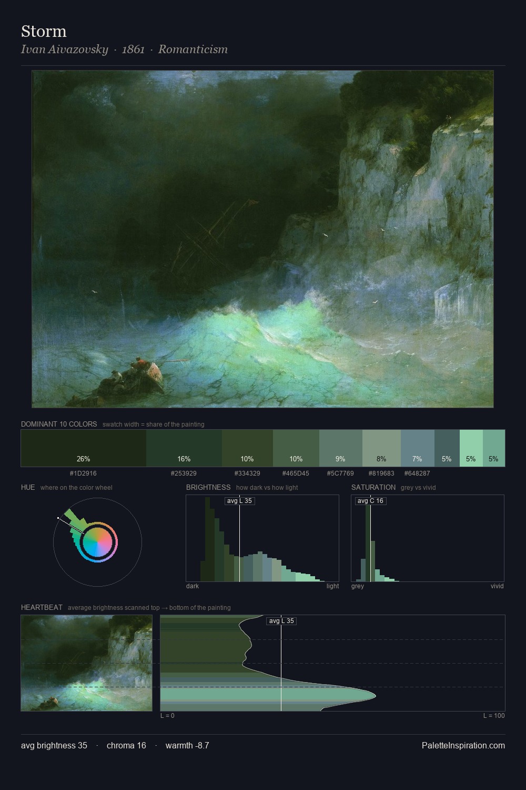Image resolution: width=526 pixels, height=790 pixels.
Task: Click the dark axis label
Action: [x=193, y=586]
